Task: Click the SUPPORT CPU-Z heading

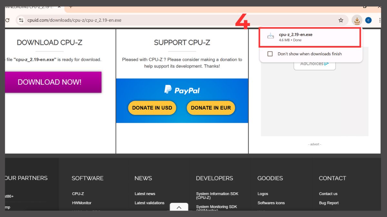Action: click(x=182, y=42)
